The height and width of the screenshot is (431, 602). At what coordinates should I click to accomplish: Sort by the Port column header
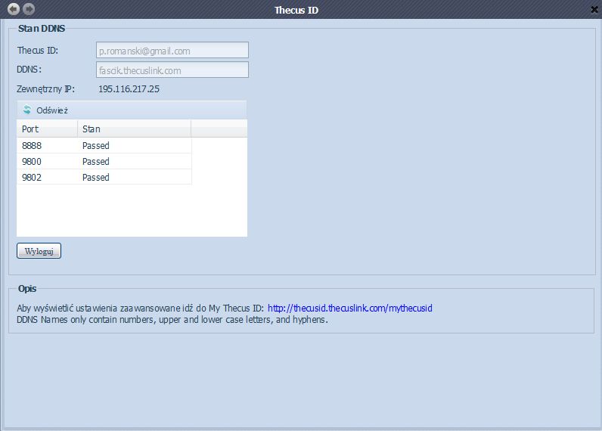click(47, 129)
